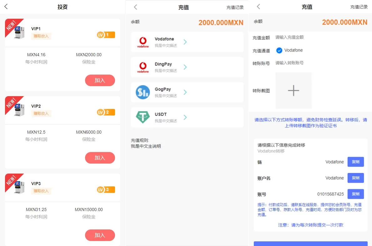Click the balance 2000.000MXN on right screen
The height and width of the screenshot is (246, 372).
345,22
